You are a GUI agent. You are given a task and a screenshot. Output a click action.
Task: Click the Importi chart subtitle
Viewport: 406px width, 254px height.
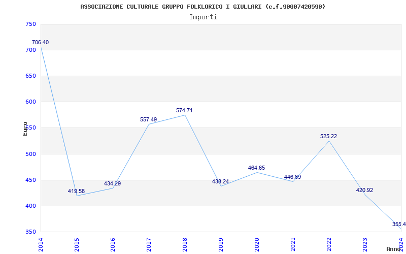(203, 17)
